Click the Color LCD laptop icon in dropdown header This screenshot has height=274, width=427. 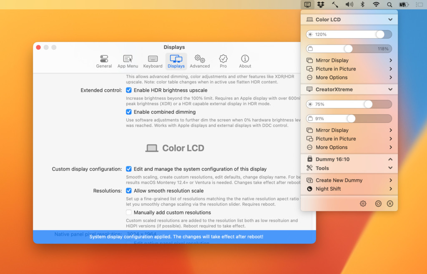[x=310, y=20]
